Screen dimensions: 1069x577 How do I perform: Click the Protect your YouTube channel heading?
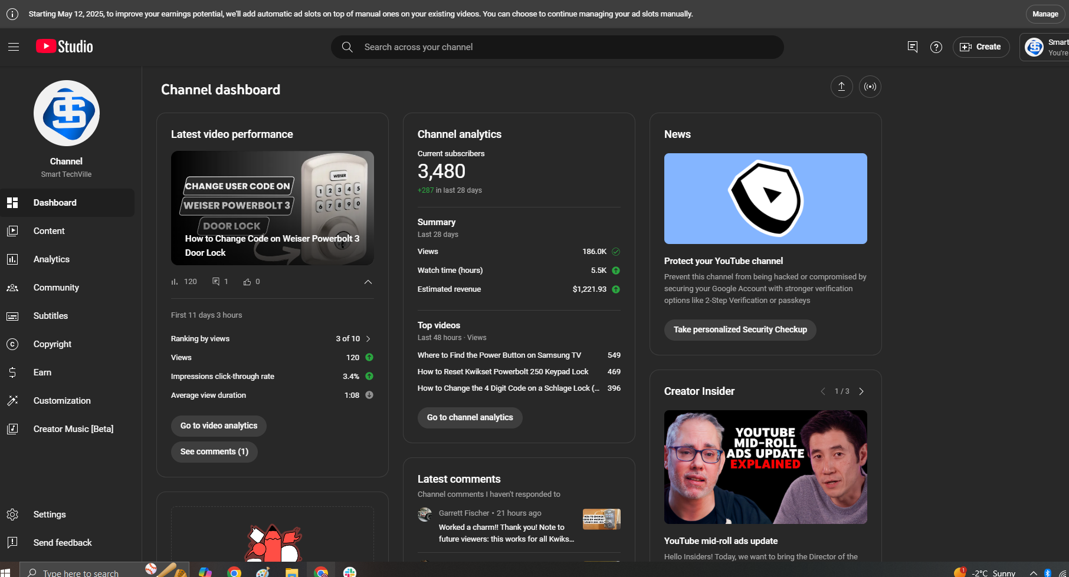pos(723,261)
